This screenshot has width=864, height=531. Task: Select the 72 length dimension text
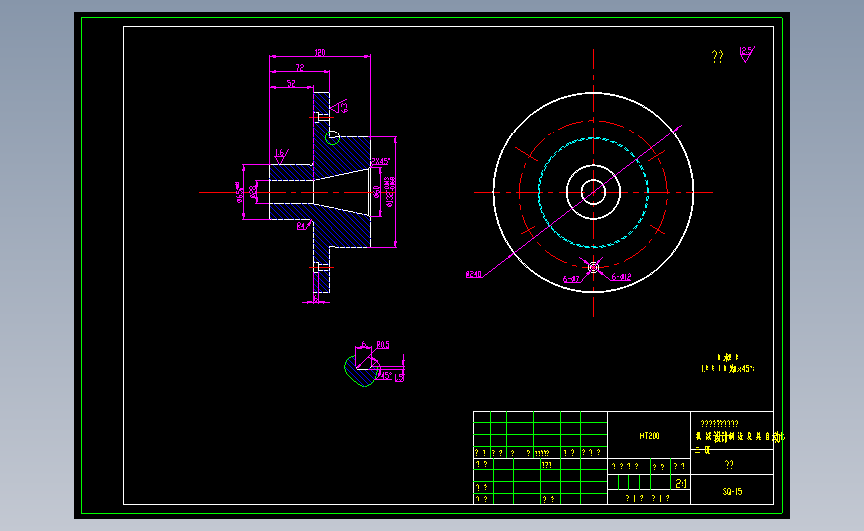[300, 67]
